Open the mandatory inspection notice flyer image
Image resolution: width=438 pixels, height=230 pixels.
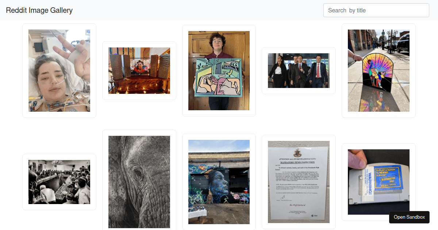click(299, 182)
